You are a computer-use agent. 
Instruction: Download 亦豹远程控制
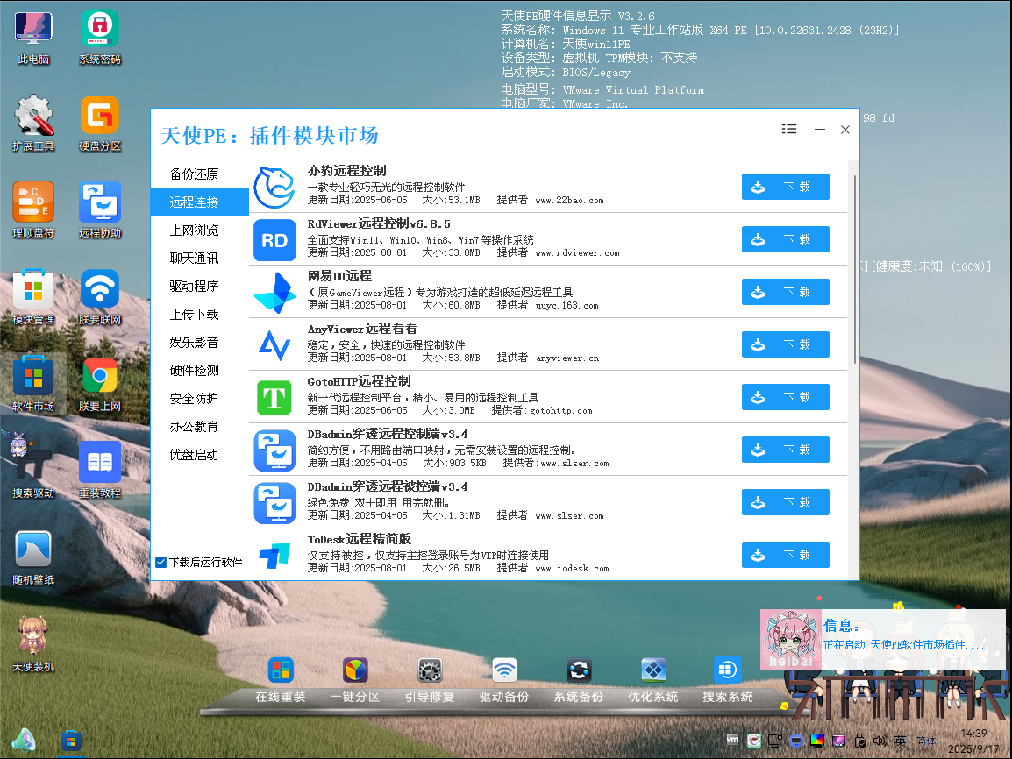click(x=786, y=187)
